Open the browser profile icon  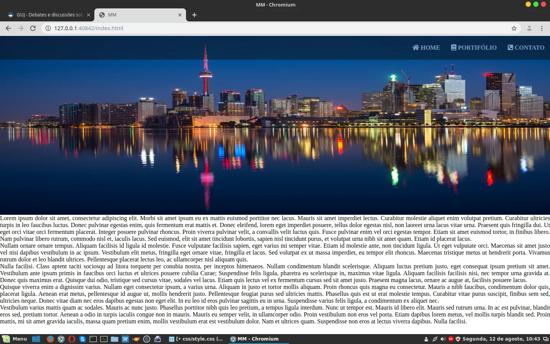tap(529, 28)
